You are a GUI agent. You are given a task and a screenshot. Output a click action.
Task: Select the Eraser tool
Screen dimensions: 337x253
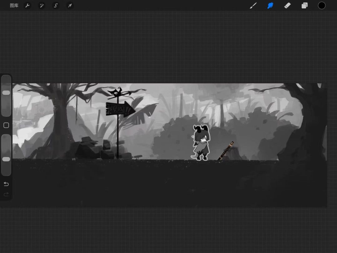[287, 6]
